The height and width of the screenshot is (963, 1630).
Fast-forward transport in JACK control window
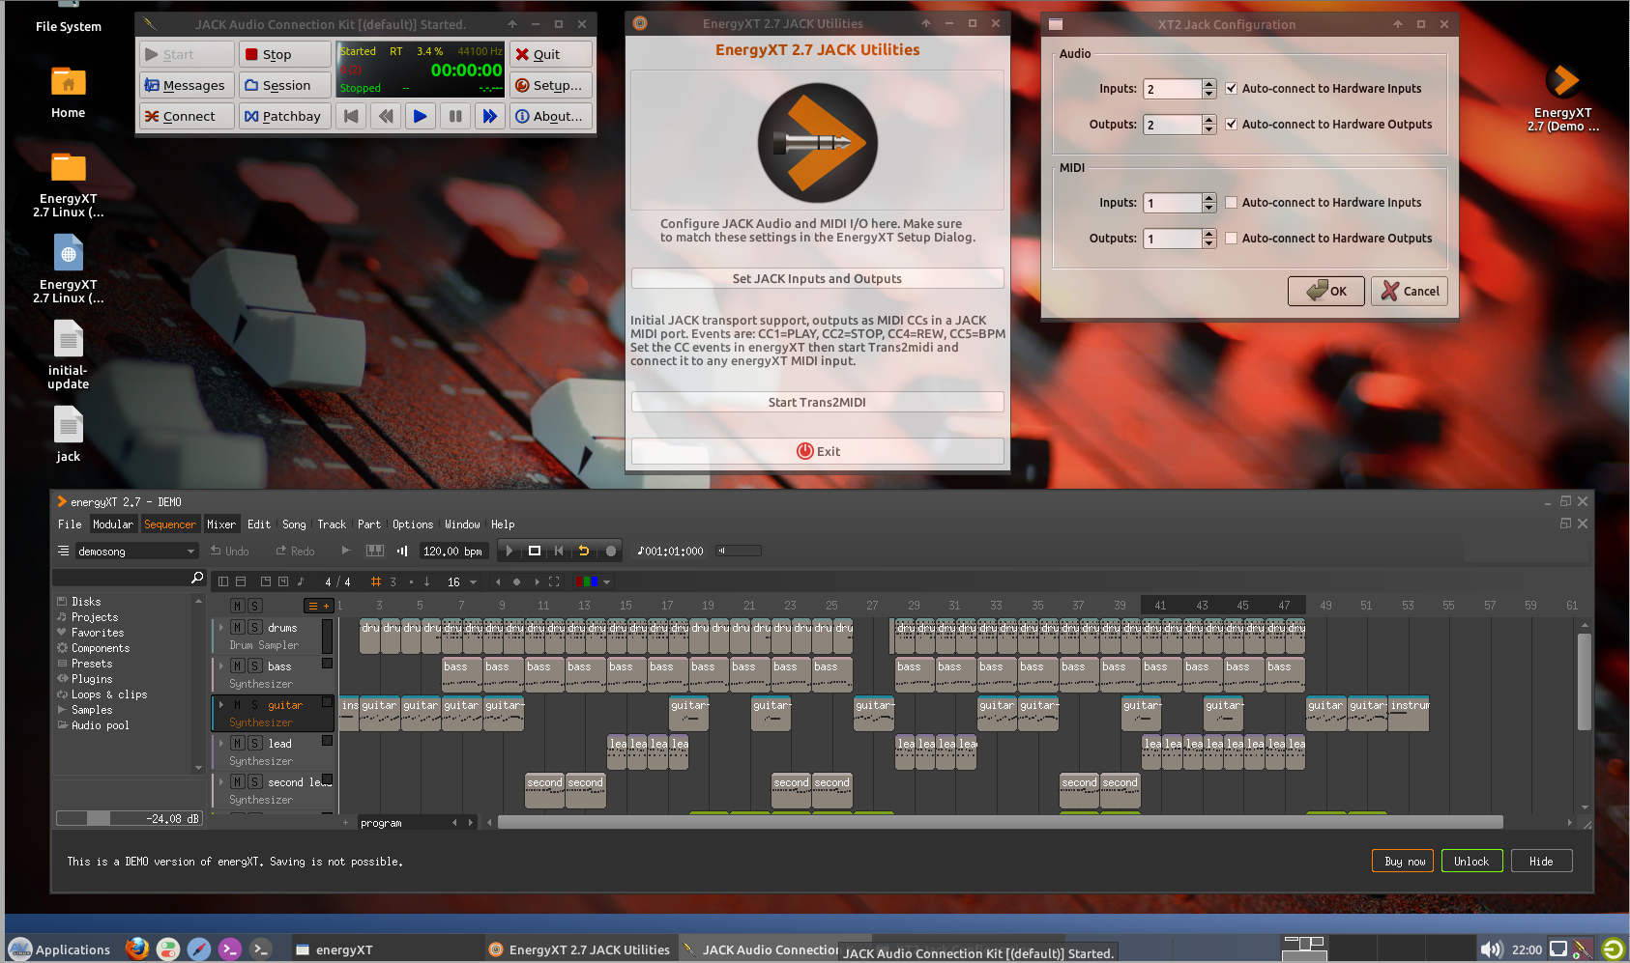click(x=489, y=116)
